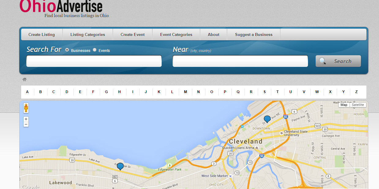Click the Near location input field
This screenshot has width=379, height=189.
tap(240, 61)
